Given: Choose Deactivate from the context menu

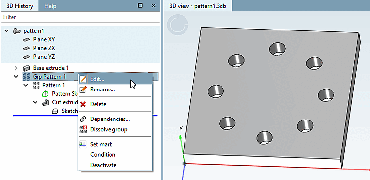Looking at the screenshot, I should [104, 165].
